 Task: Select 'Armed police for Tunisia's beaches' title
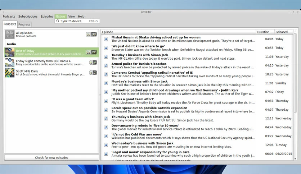tap(139, 64)
